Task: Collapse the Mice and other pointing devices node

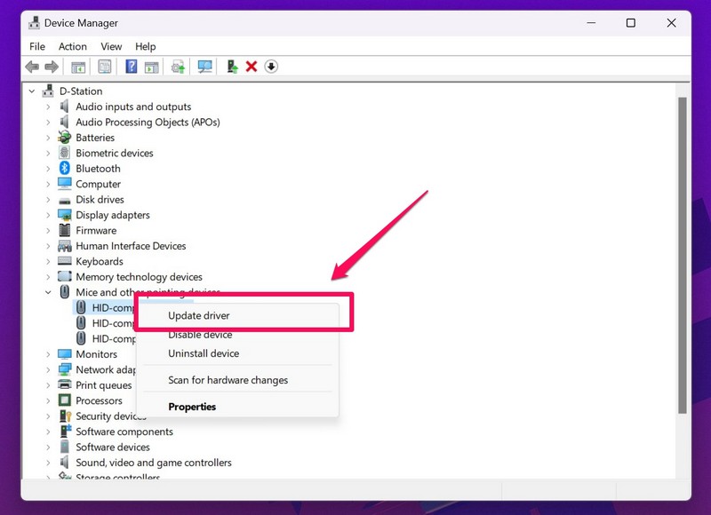Action: point(49,292)
